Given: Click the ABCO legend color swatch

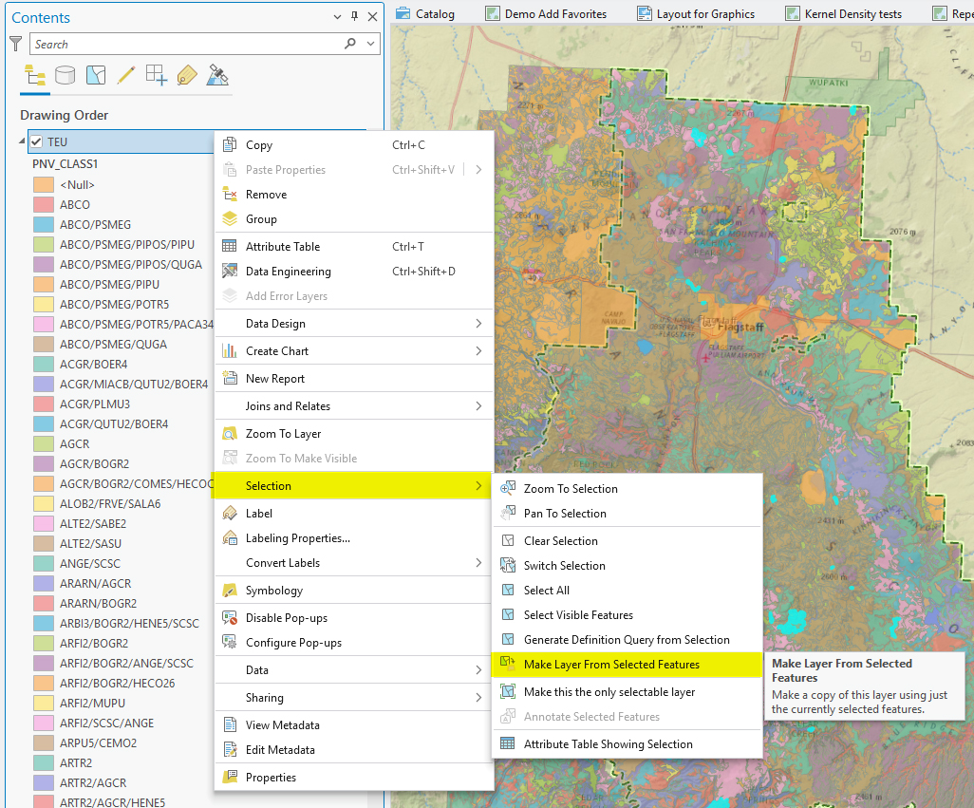Looking at the screenshot, I should [44, 204].
